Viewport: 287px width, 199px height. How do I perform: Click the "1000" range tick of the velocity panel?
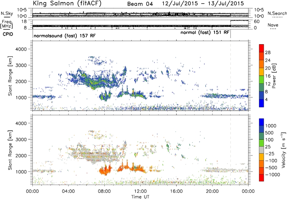click(x=21, y=172)
